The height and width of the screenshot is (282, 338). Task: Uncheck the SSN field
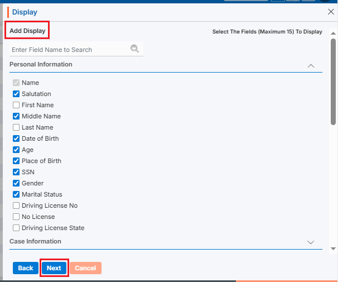[16, 172]
